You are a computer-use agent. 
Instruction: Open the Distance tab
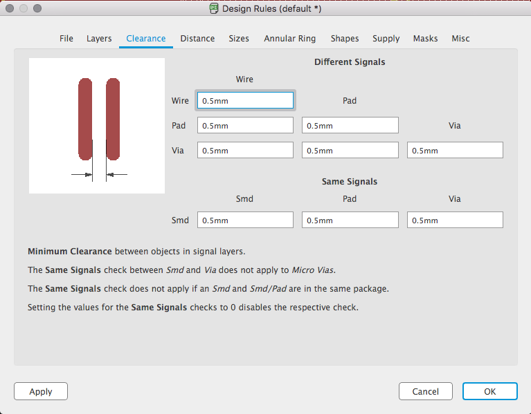[197, 39]
